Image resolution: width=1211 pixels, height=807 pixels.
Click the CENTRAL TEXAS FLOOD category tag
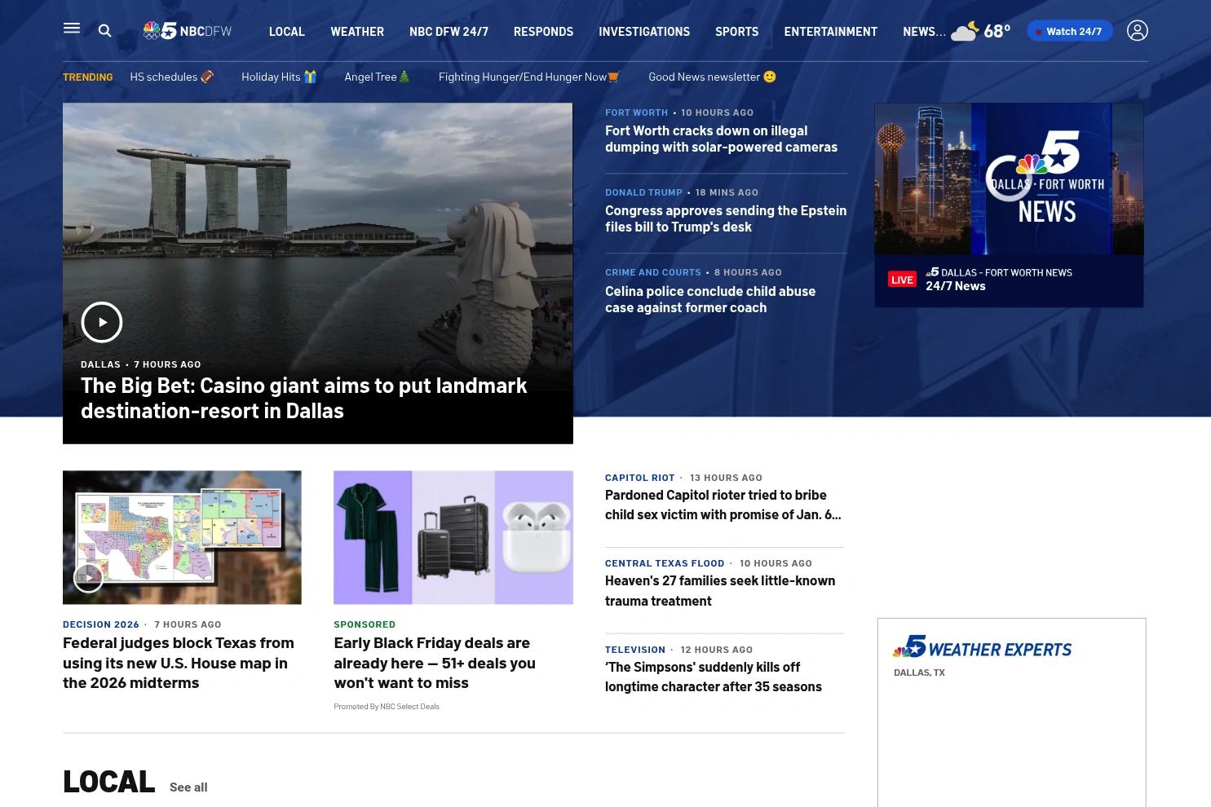tap(665, 563)
